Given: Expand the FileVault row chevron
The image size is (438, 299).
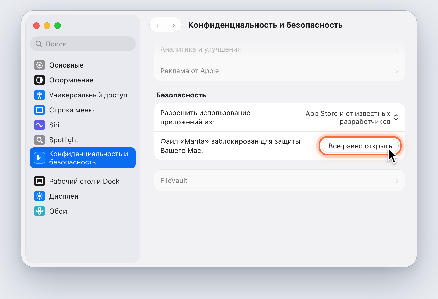Looking at the screenshot, I should 397,181.
